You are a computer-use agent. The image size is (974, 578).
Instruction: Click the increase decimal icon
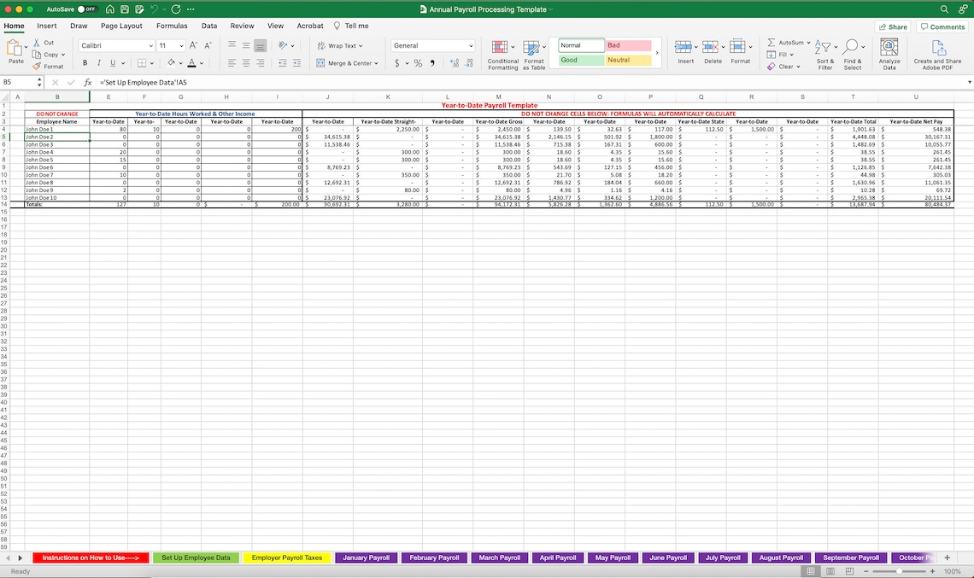coord(453,62)
